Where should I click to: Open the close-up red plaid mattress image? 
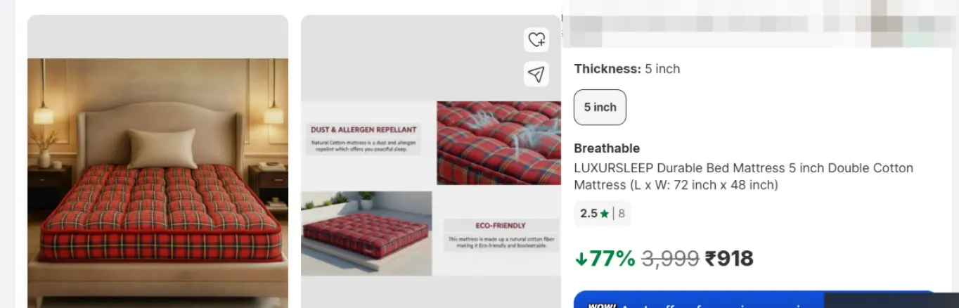click(x=498, y=143)
